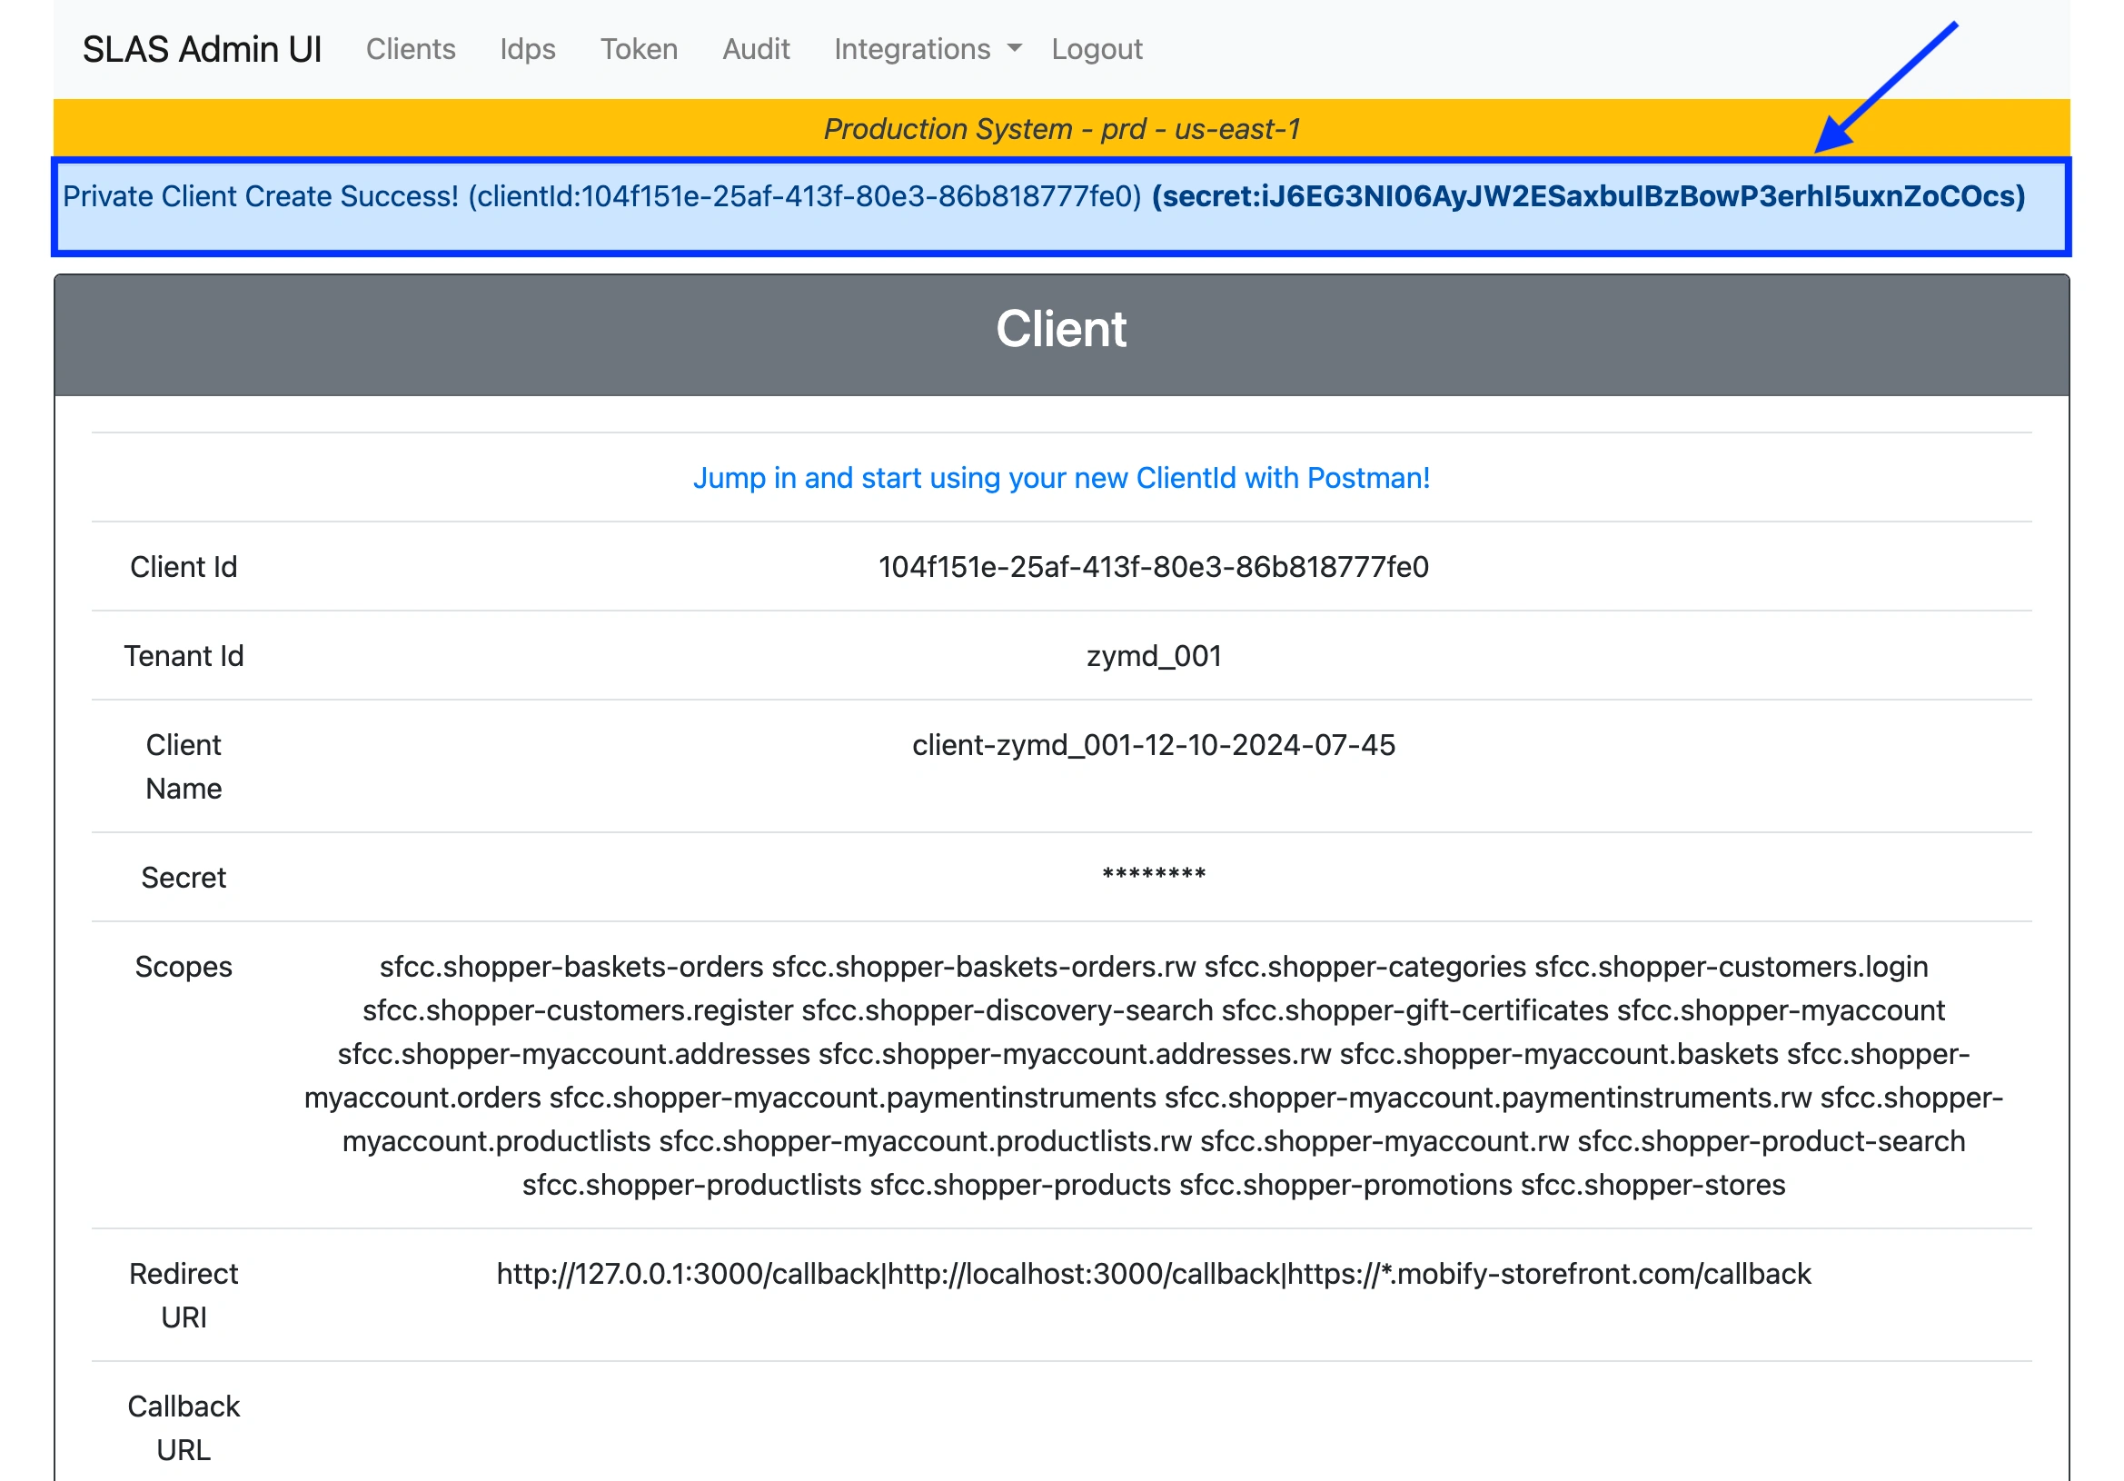Click the Integrations dropdown caret arrow
The image size is (2124, 1481).
coord(1014,48)
